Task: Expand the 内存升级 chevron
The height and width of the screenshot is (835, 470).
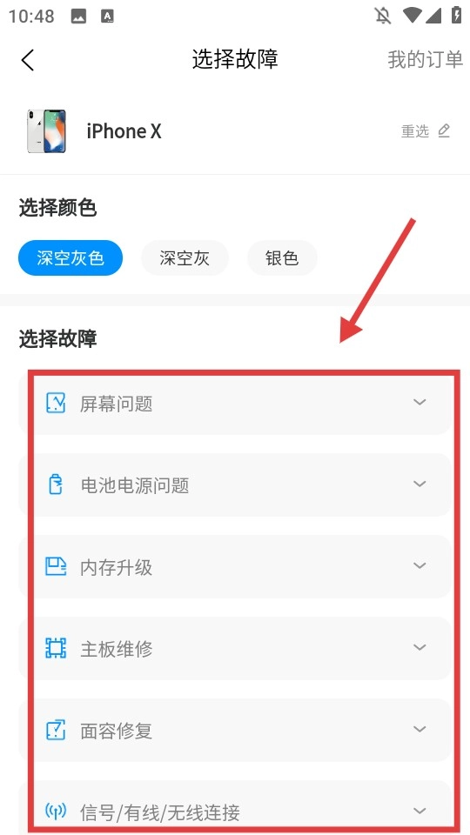Action: pos(420,565)
